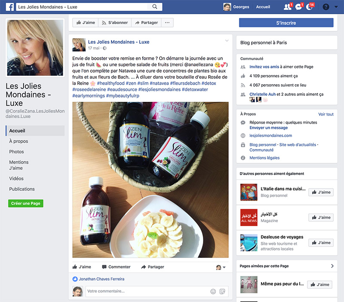Viewport: 344px width, 302px height.
Task: Click the post author's small avatar
Action: 79,45
